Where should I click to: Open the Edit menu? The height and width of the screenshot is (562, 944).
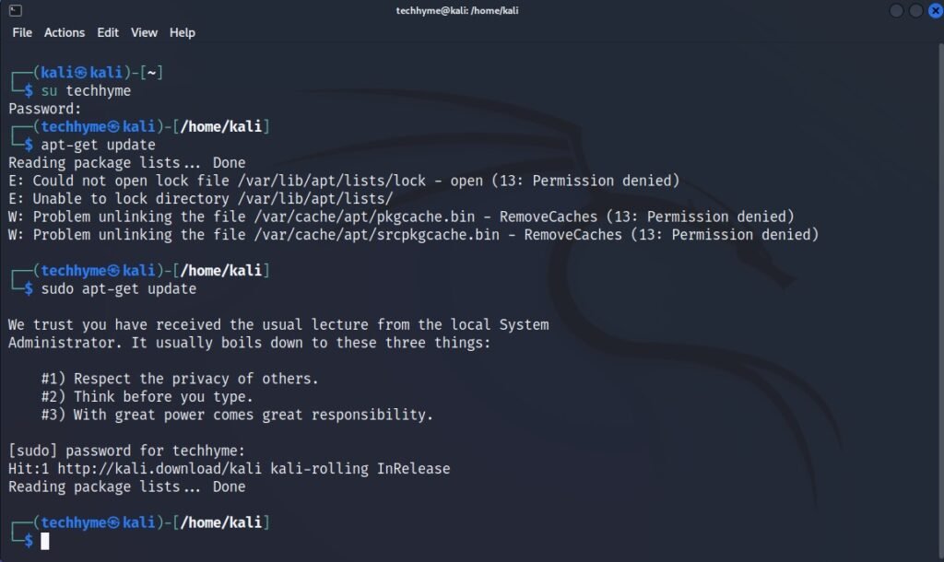click(108, 32)
